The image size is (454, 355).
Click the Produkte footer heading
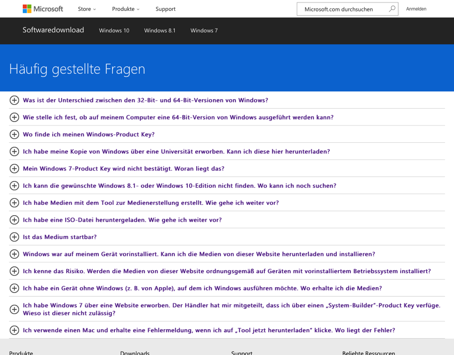pos(21,353)
